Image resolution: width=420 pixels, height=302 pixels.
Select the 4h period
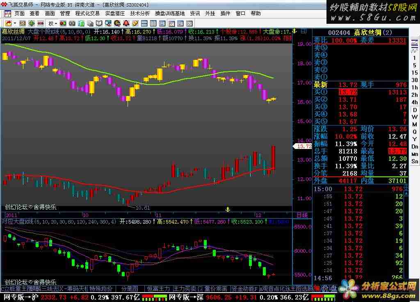415,102
